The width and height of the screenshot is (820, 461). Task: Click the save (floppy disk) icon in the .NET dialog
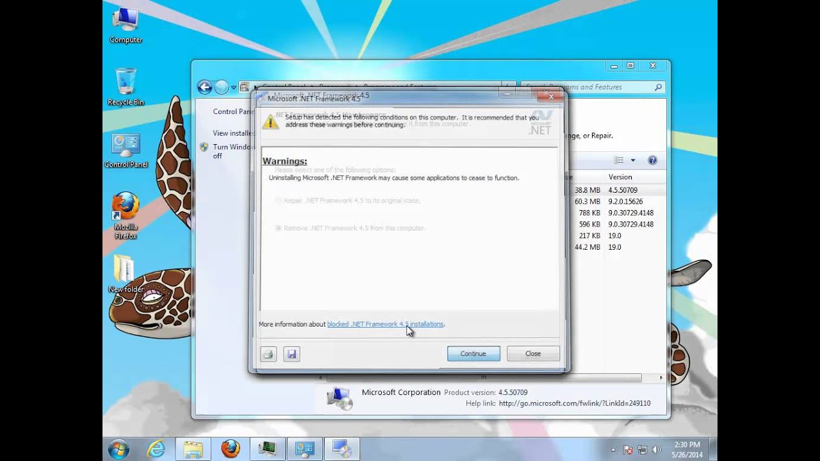[291, 354]
